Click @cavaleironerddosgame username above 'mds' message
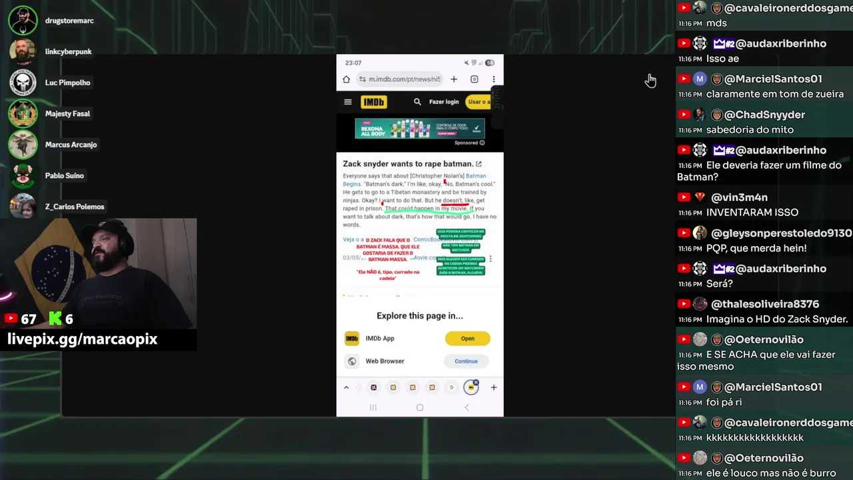Screen dimensions: 853x480 pyautogui.click(x=788, y=9)
